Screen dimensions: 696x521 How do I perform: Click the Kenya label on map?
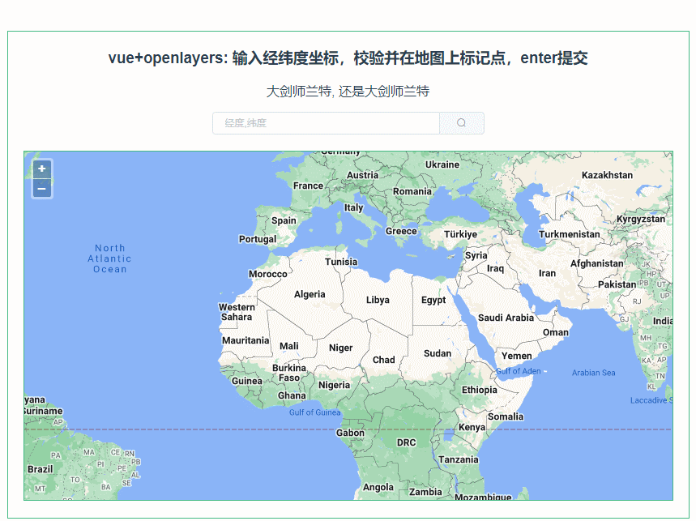[472, 427]
